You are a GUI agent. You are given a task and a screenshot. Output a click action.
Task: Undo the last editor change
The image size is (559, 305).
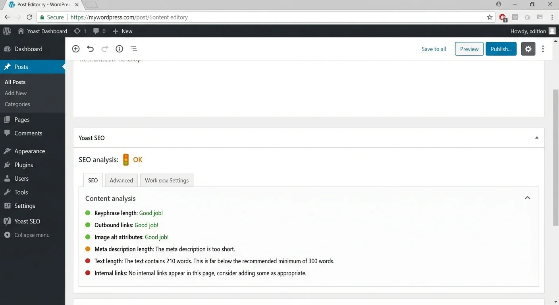90,49
